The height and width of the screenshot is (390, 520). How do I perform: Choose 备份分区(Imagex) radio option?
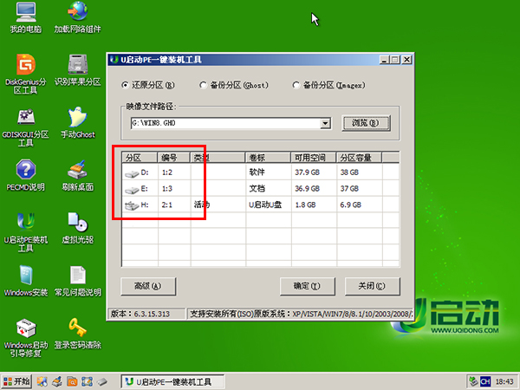(x=296, y=85)
